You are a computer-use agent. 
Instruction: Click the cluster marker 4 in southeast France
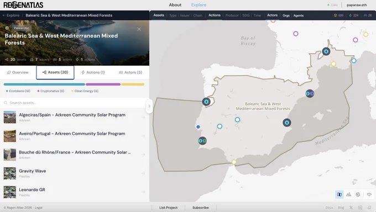click(326, 51)
